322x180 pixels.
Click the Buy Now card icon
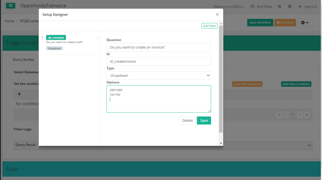tap(253, 6)
